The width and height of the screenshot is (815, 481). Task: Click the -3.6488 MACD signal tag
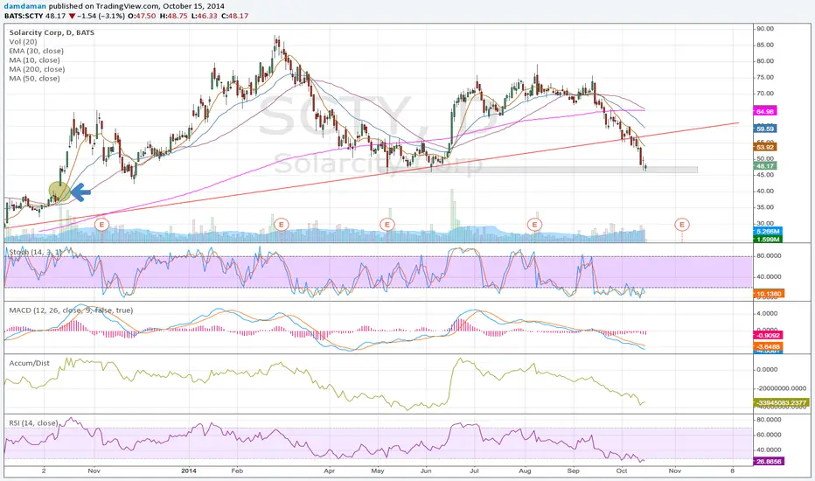pos(768,347)
